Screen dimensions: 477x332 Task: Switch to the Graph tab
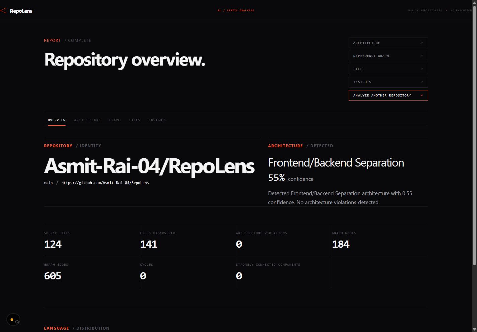coord(115,120)
